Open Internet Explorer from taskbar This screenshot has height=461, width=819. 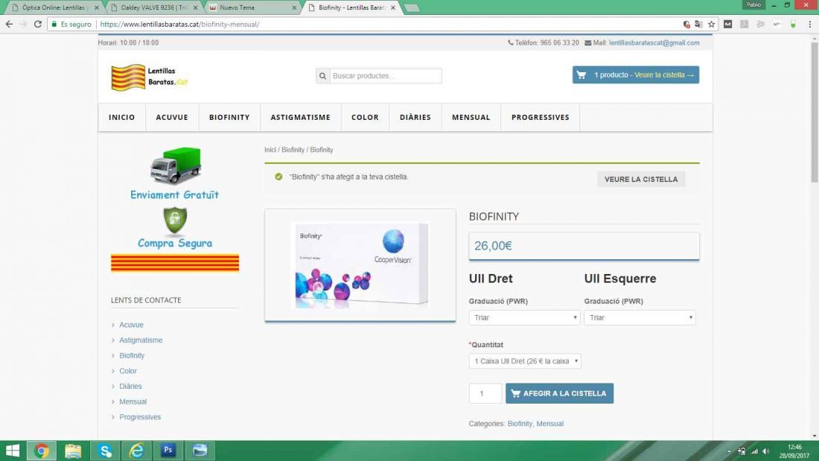[137, 451]
